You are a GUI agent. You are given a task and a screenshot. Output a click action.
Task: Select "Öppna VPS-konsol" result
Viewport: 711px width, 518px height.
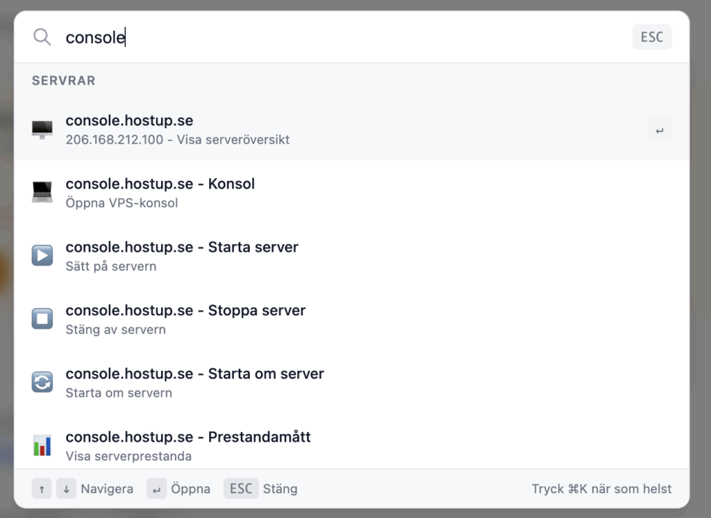[x=122, y=203]
